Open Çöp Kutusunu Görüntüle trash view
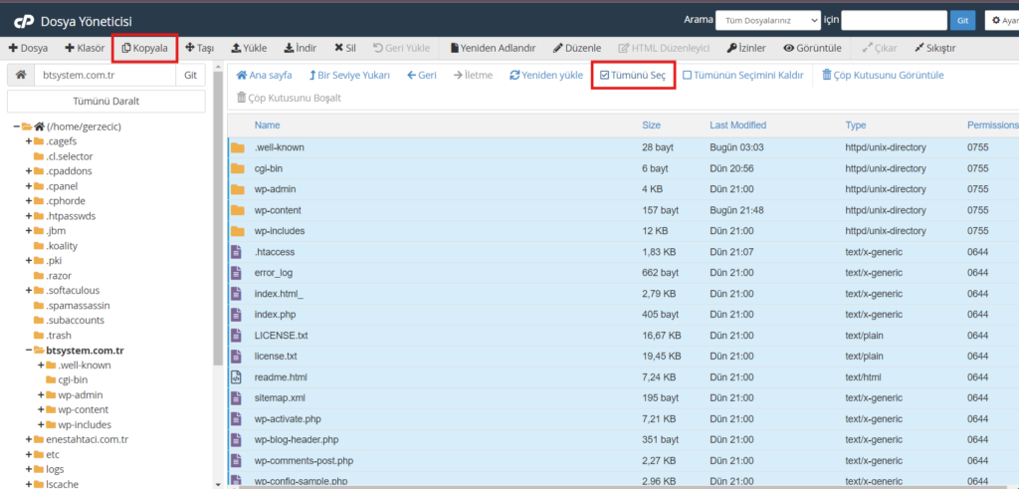Screen dimensions: 1019x489 pyautogui.click(x=883, y=75)
